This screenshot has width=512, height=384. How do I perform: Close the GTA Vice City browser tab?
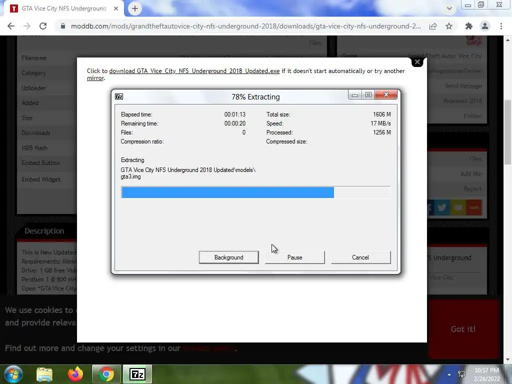[x=116, y=8]
